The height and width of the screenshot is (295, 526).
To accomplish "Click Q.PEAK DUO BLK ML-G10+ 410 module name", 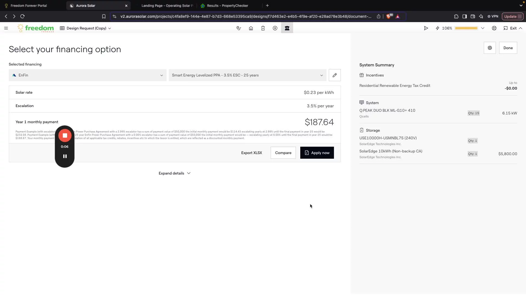I will [x=387, y=110].
